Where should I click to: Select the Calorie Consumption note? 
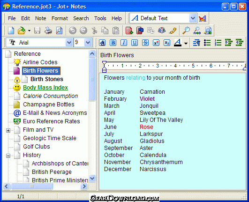point(51,96)
